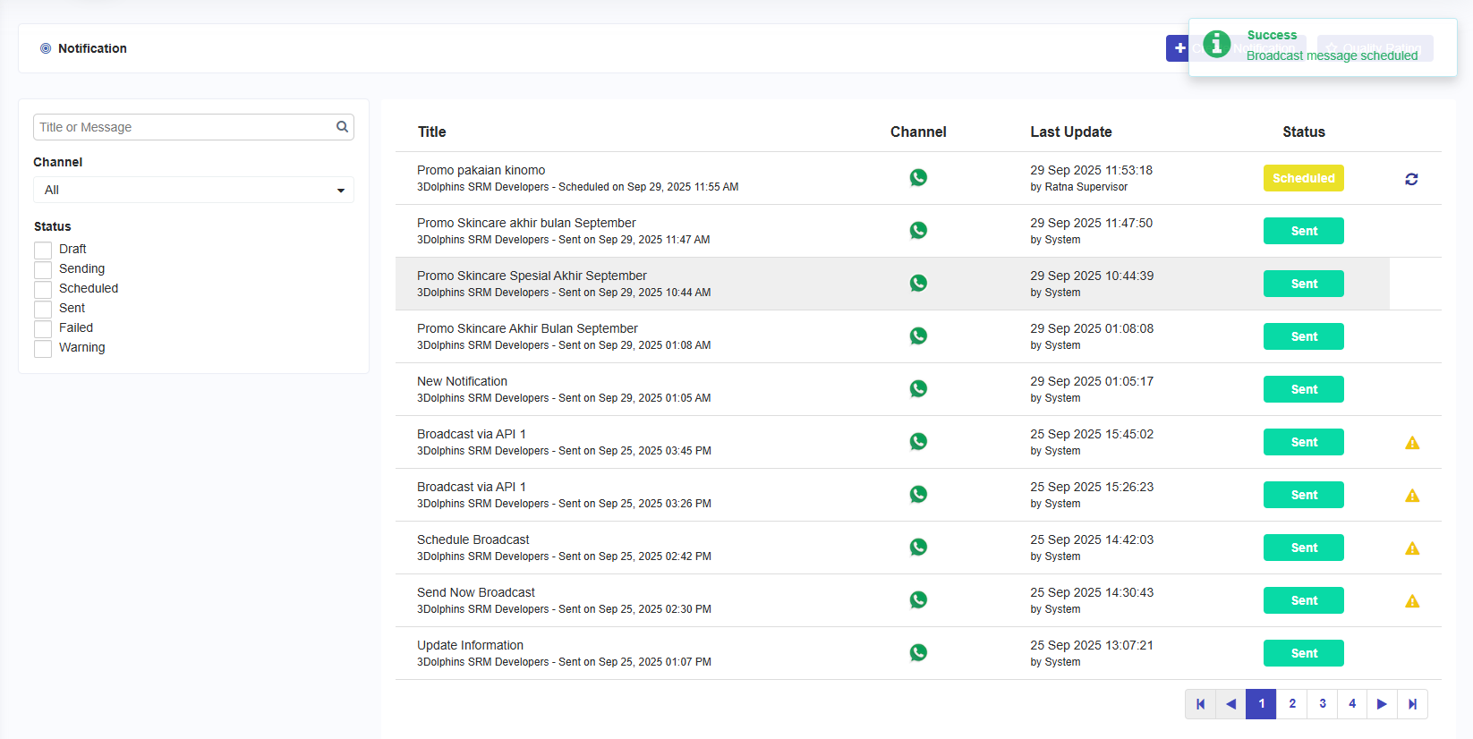Go to the previous page arrow
The image size is (1473, 739).
click(x=1230, y=704)
